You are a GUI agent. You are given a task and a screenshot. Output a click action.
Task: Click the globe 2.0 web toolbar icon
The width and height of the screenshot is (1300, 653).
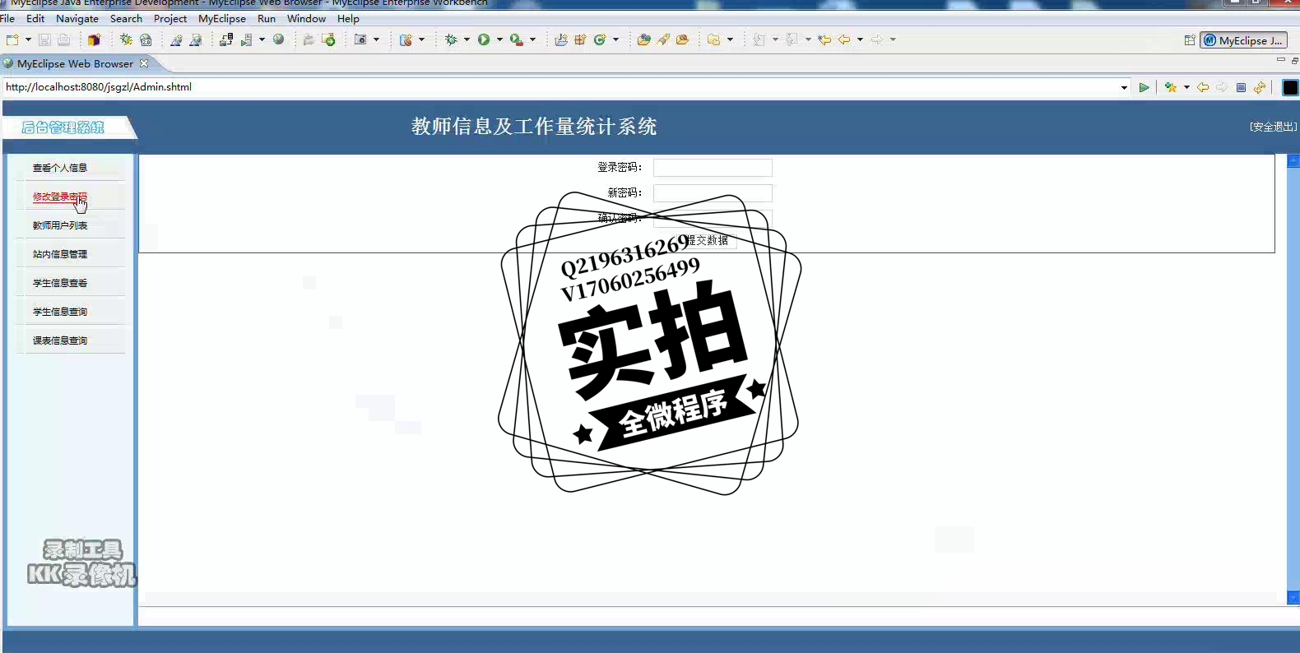tap(146, 39)
